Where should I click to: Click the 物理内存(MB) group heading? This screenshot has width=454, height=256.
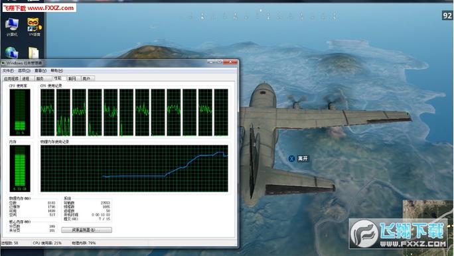(x=20, y=198)
